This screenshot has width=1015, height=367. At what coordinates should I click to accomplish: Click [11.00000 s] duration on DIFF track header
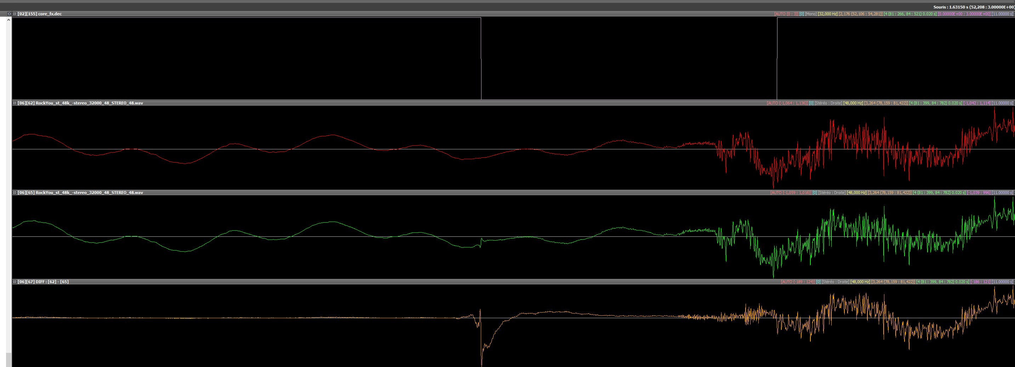[x=1002, y=282]
